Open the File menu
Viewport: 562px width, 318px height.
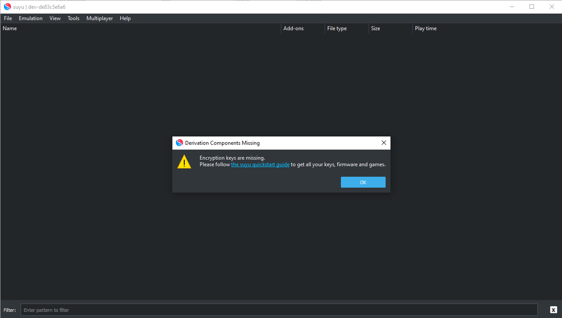click(8, 18)
